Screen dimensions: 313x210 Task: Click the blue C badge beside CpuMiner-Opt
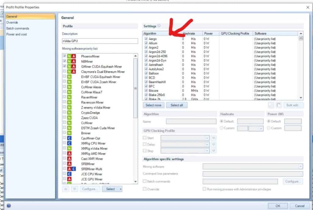(69, 138)
